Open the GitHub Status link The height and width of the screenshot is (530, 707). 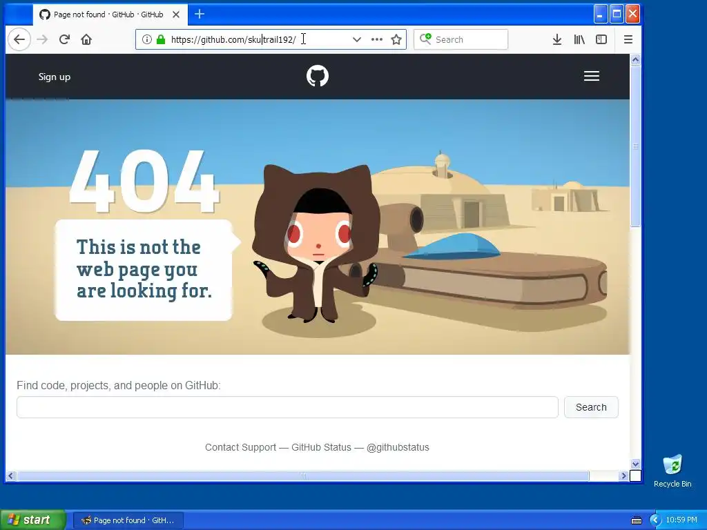coord(321,447)
